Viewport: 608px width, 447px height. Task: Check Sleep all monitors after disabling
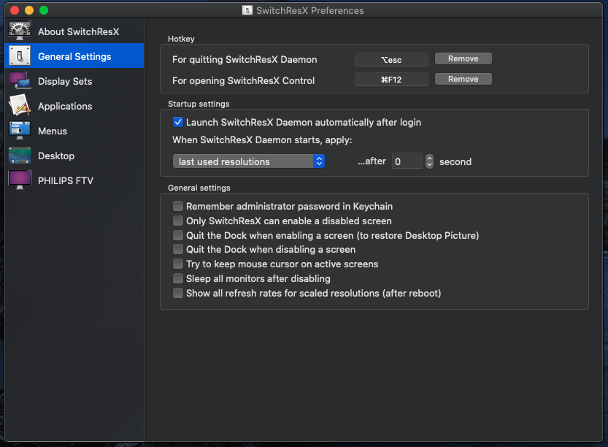coord(177,278)
